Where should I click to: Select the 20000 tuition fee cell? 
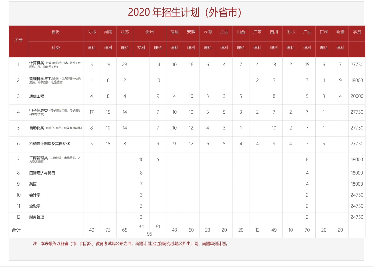pyautogui.click(x=357, y=96)
